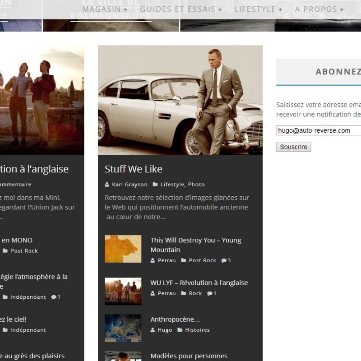This screenshot has width=361, height=361.
Task: Open the Stuff We Like article title
Action: 134,169
